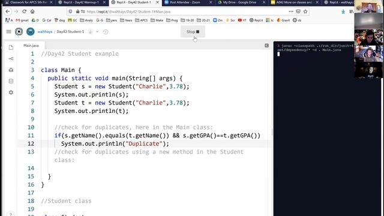Open the walthays user avatar
The height and width of the screenshot is (216, 384).
pos(31,32)
